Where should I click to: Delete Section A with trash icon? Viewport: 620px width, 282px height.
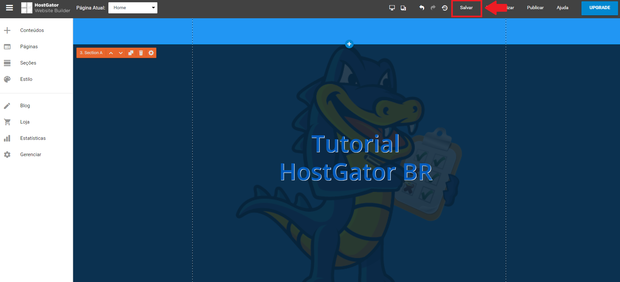tap(141, 53)
